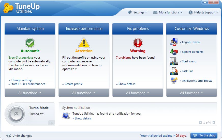Click the yellow Attention warning triangle icon
Image resolution: width=222 pixels, height=140 pixels.
tap(84, 43)
